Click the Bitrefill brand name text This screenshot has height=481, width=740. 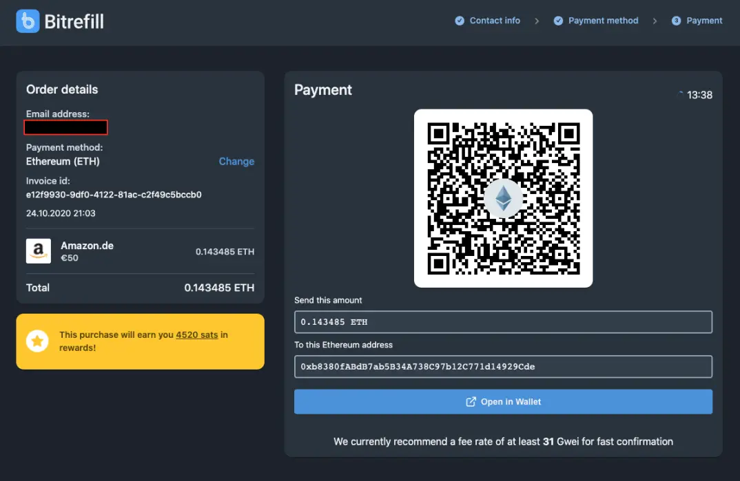74,21
